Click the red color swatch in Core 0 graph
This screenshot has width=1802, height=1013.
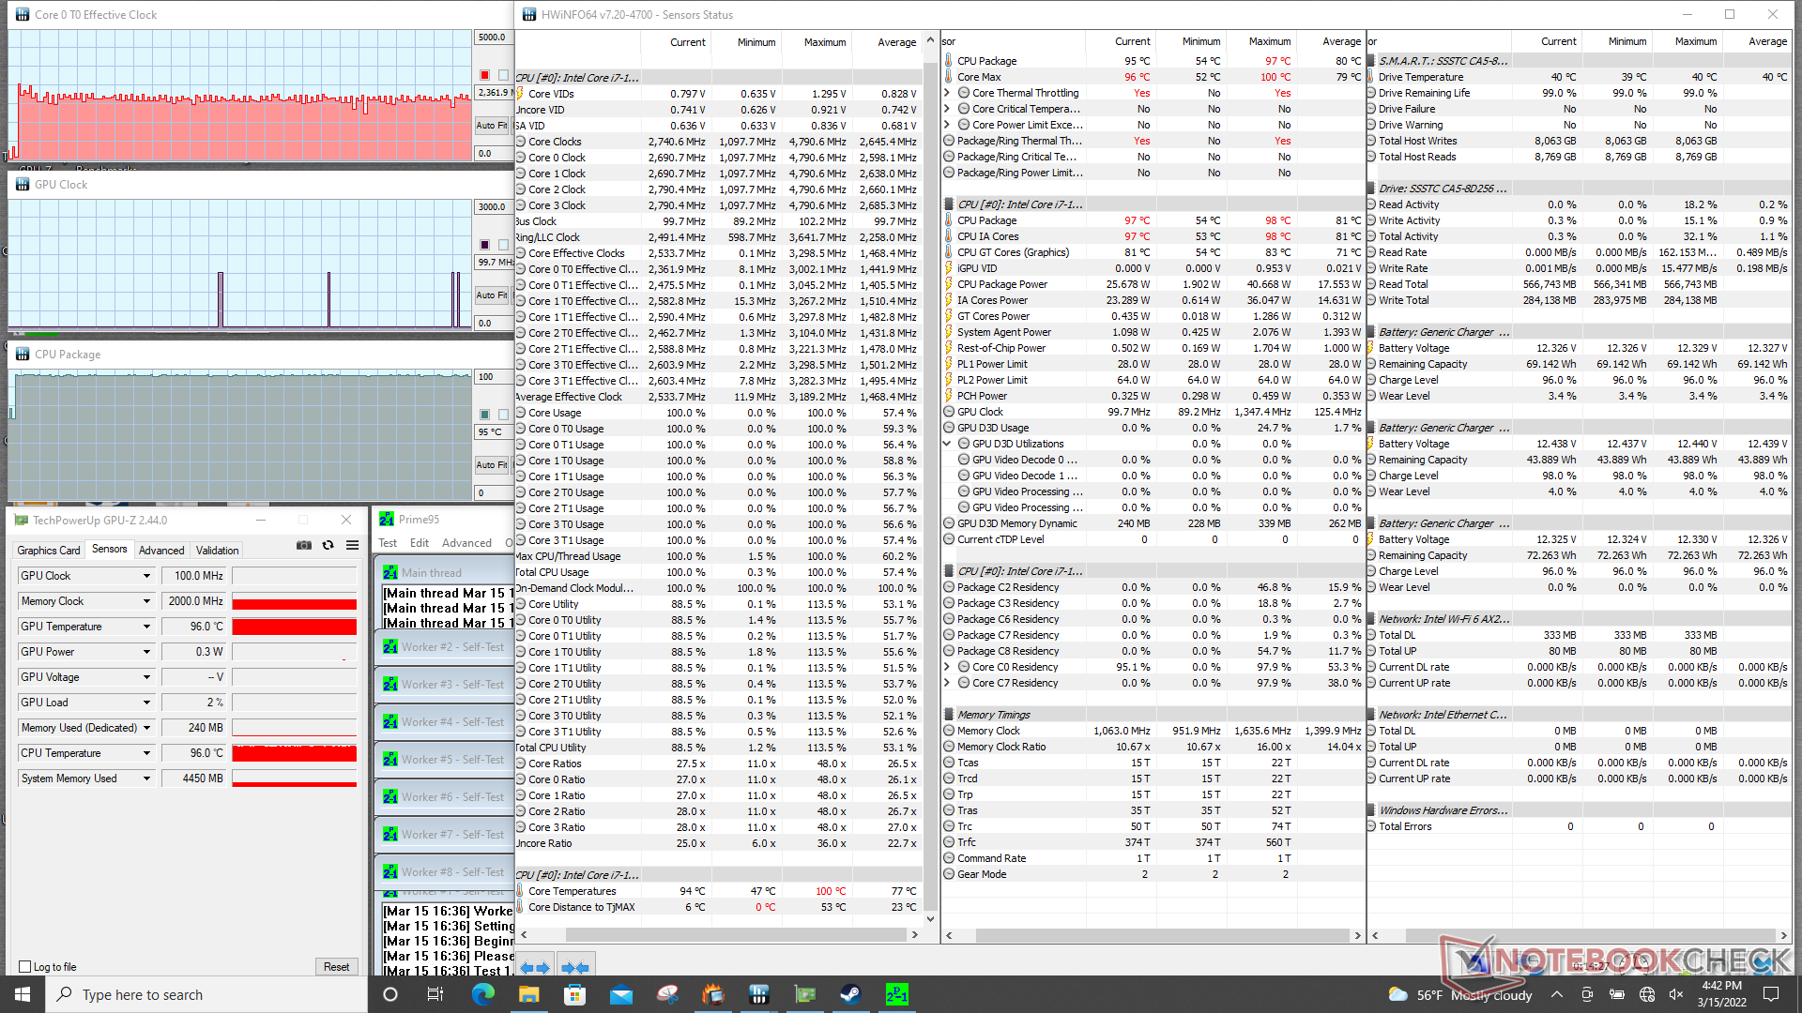pos(484,75)
